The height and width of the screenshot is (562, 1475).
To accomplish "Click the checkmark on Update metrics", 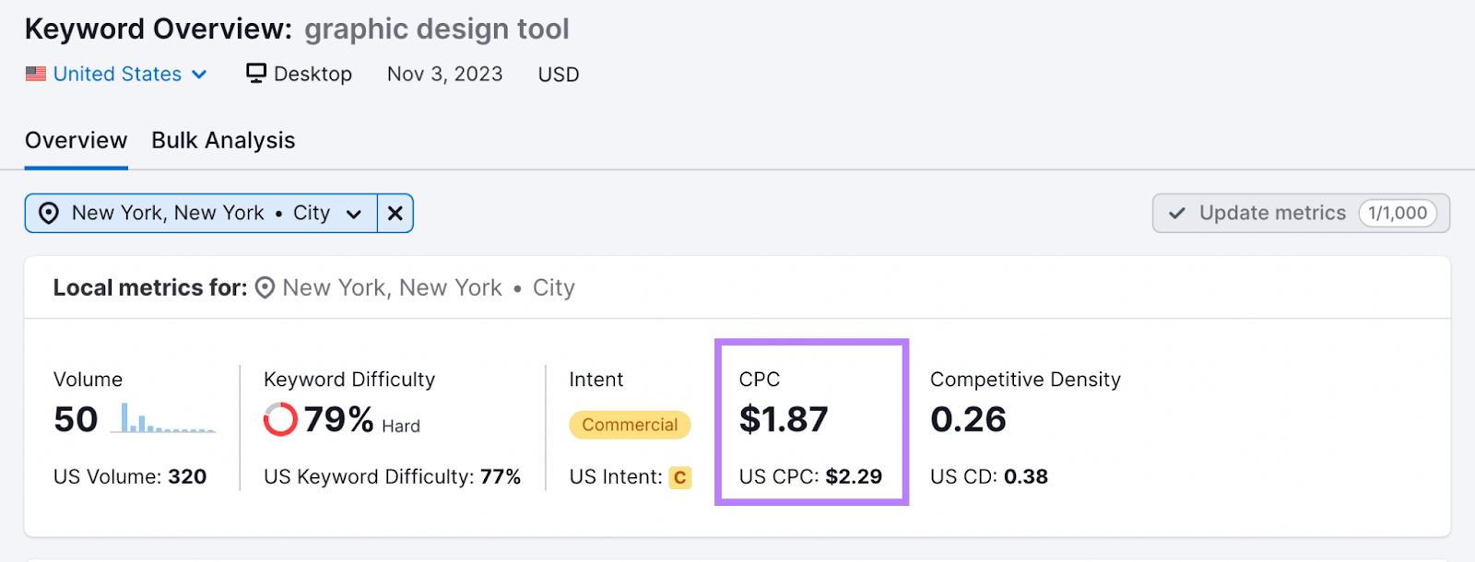I will [x=1176, y=213].
